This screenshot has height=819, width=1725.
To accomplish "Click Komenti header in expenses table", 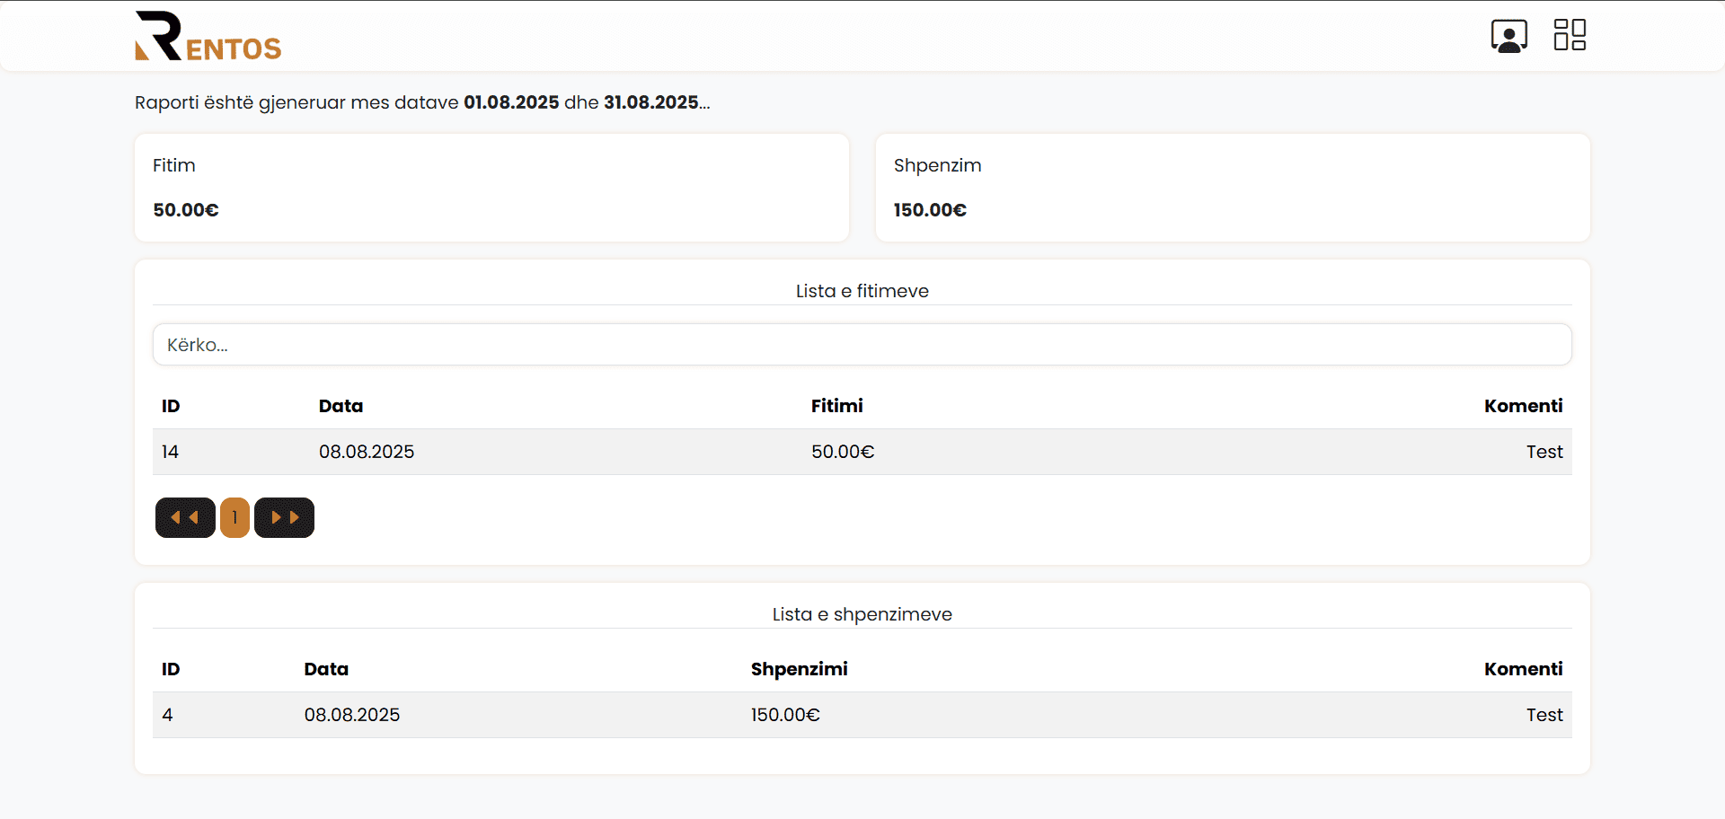I will [1523, 669].
